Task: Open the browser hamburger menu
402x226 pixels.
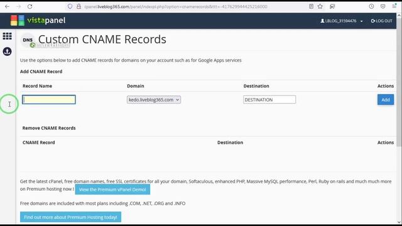Action: [394, 6]
